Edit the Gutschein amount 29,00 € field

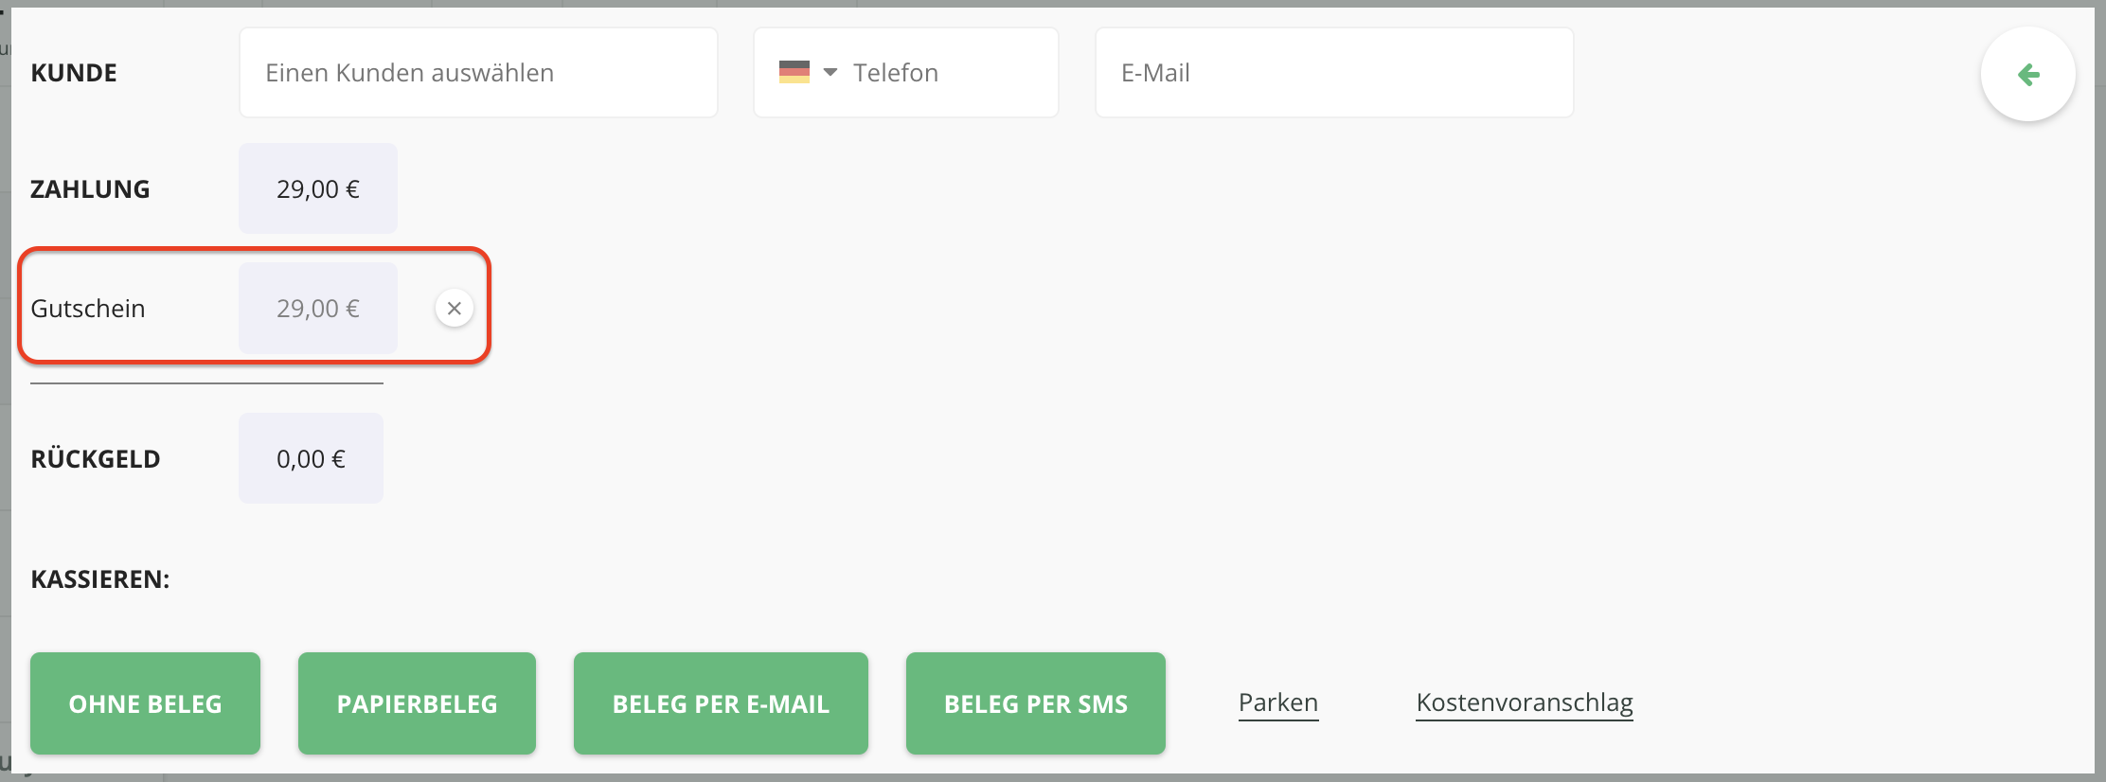coord(318,309)
